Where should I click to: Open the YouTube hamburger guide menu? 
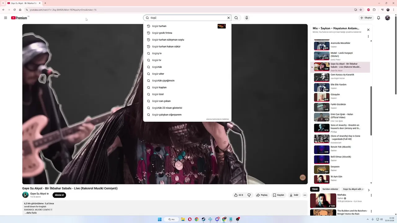[6, 18]
